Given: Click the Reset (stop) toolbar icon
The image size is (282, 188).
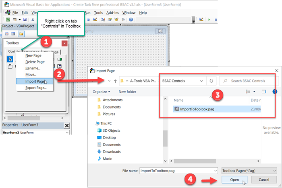Looking at the screenshot, I should [88, 20].
